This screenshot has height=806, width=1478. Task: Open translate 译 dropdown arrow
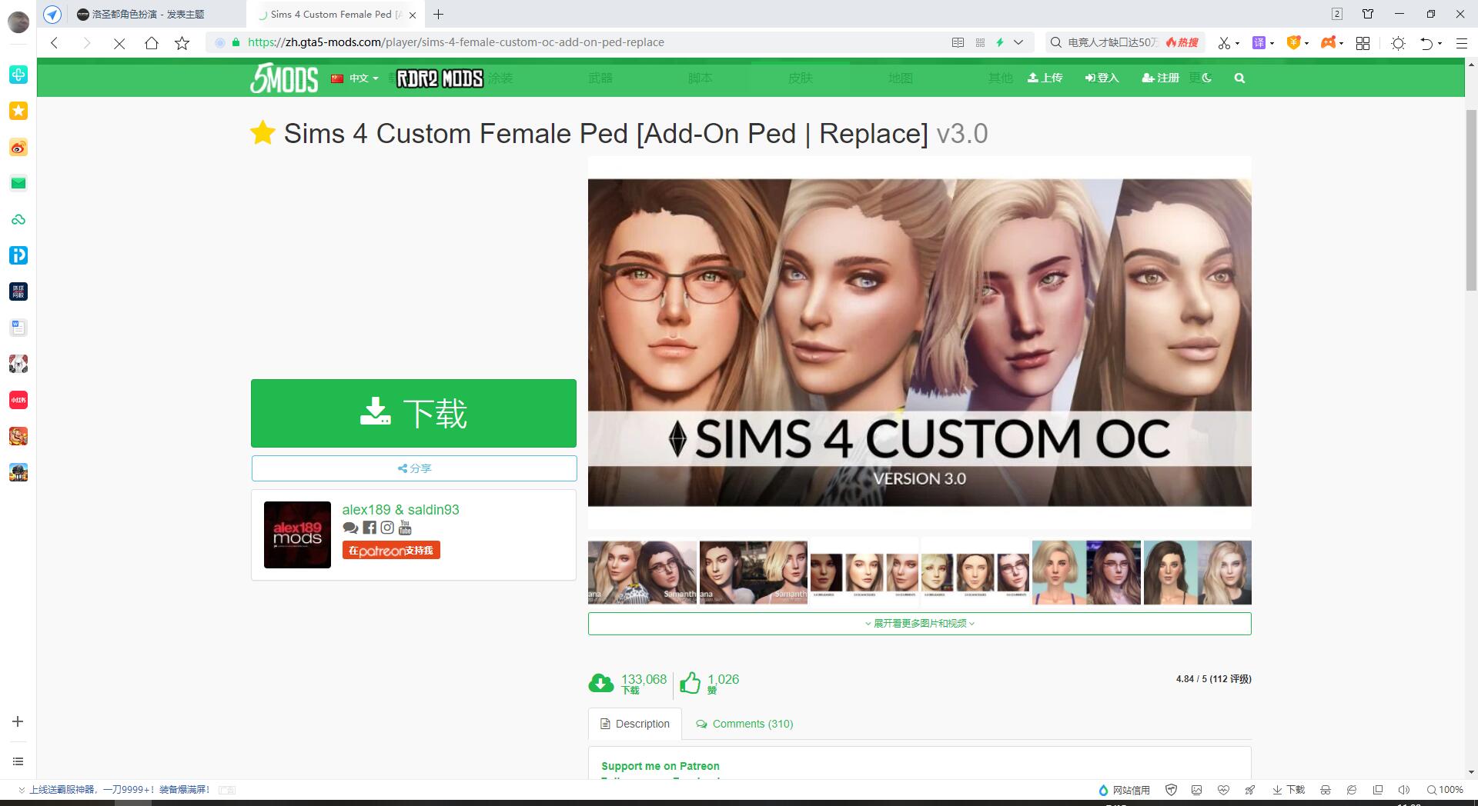(1272, 44)
